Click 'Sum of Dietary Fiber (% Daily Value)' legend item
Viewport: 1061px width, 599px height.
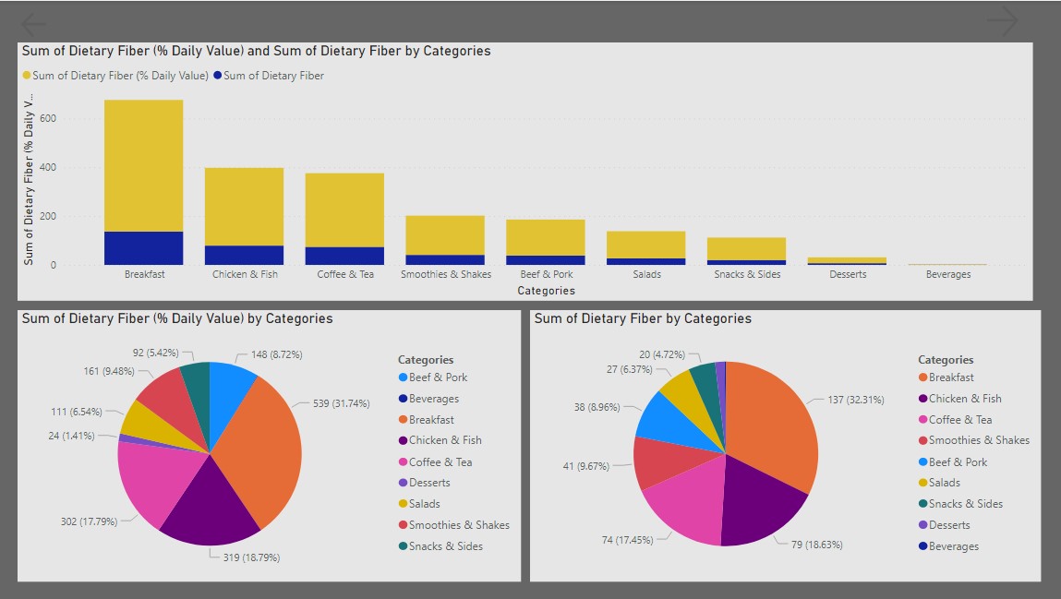[x=115, y=76]
